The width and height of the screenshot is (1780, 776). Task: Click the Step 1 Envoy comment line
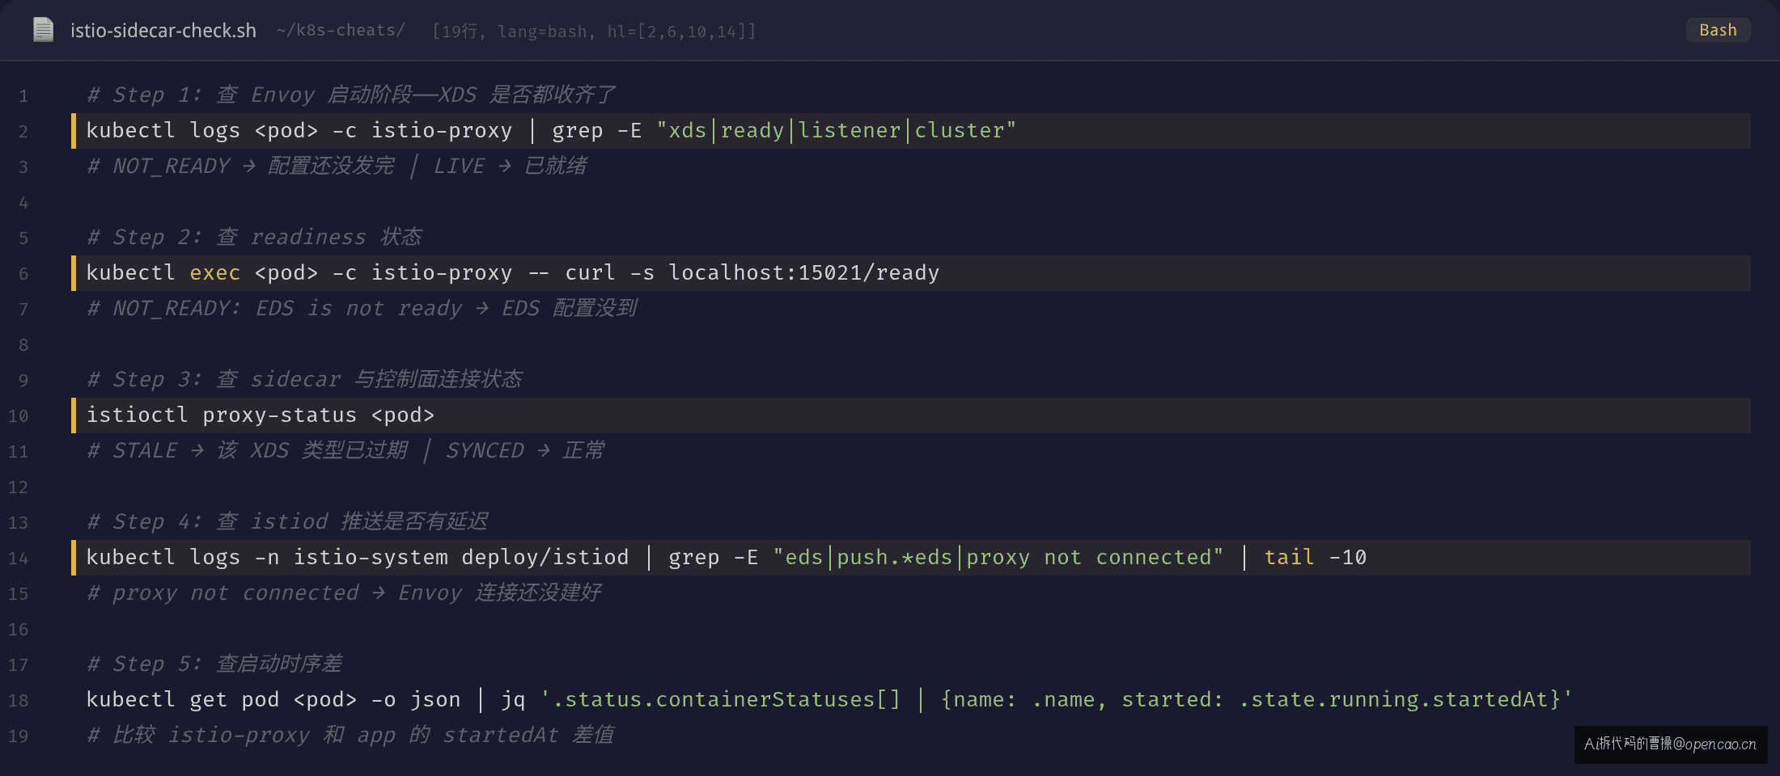(x=350, y=95)
